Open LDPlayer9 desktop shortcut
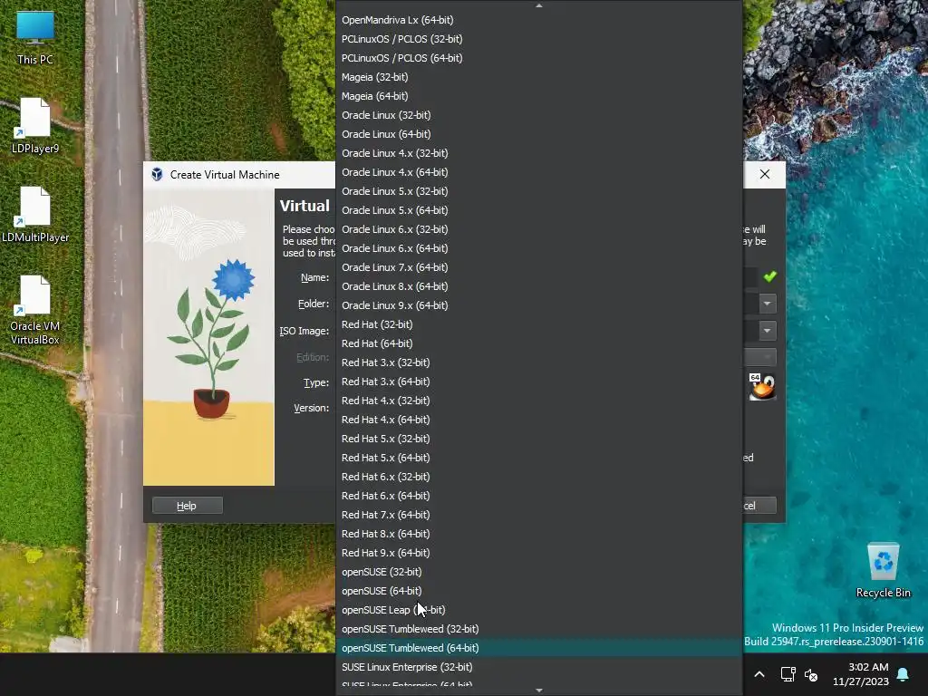The image size is (928, 696). coord(35,126)
